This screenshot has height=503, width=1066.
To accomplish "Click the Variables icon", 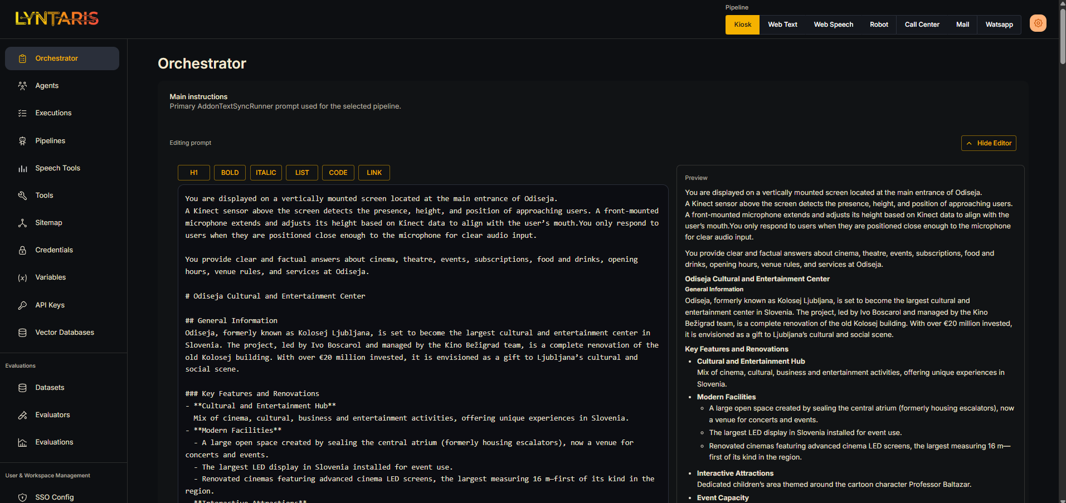I will click(x=22, y=277).
